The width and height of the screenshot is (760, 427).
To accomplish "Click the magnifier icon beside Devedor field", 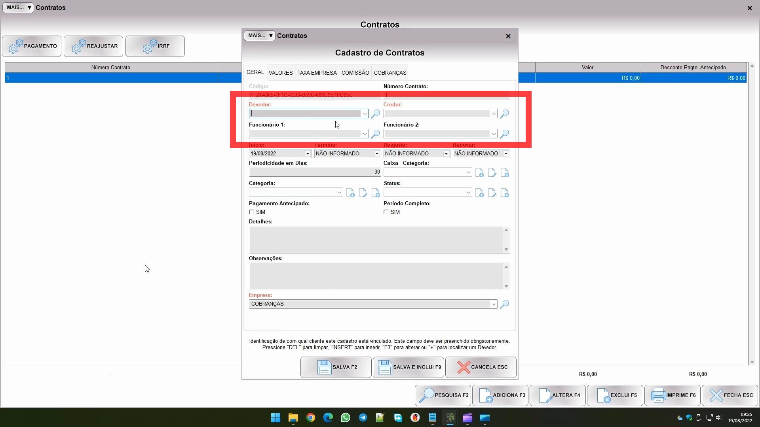I will [375, 114].
